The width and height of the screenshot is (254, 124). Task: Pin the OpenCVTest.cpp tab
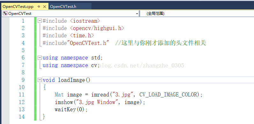point(39,7)
